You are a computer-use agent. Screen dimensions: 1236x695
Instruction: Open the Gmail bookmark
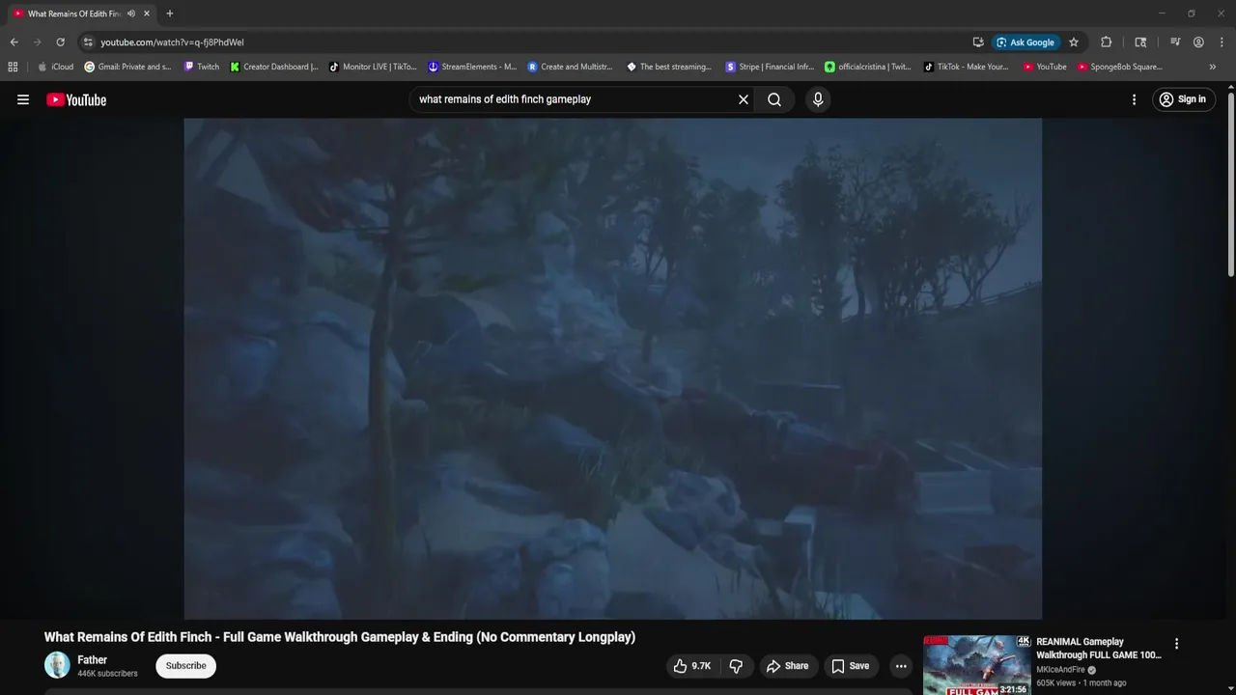pyautogui.click(x=127, y=67)
